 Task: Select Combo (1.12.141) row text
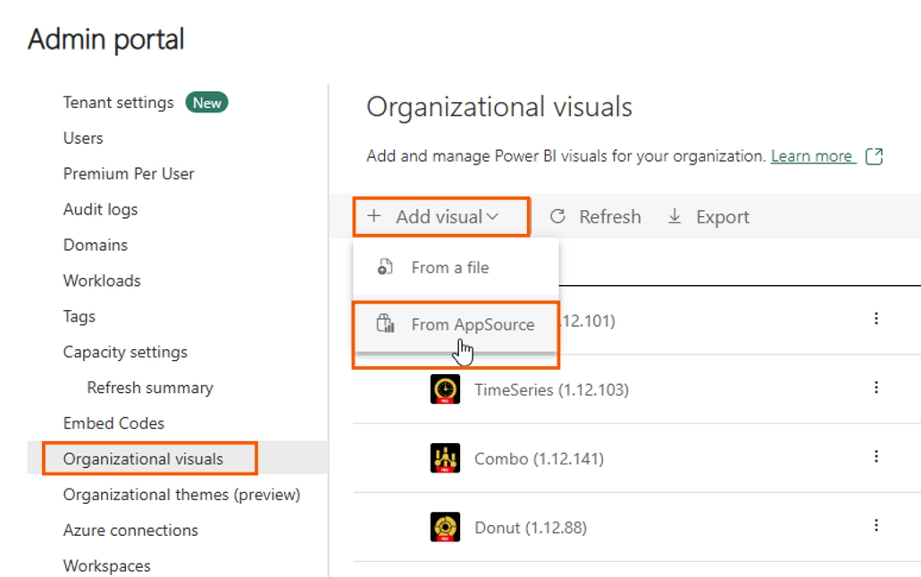(540, 459)
